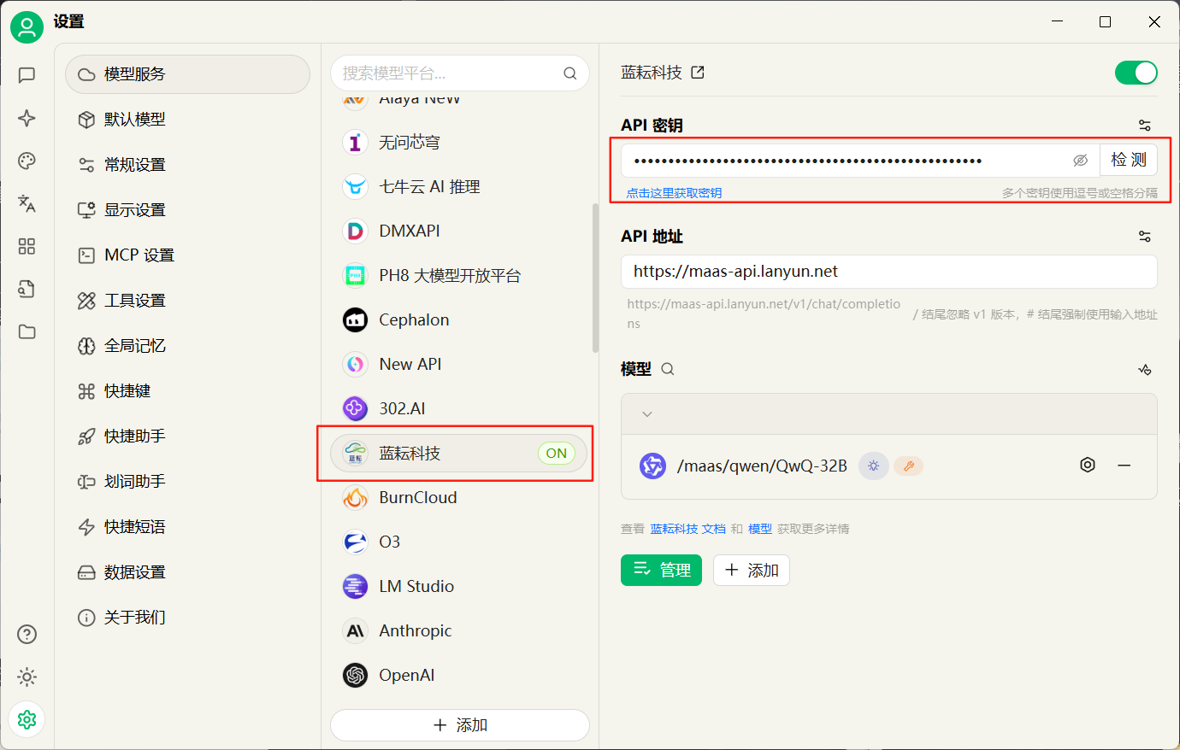Image resolution: width=1180 pixels, height=750 pixels.
Task: Select BurnCloud provider
Action: (x=460, y=498)
